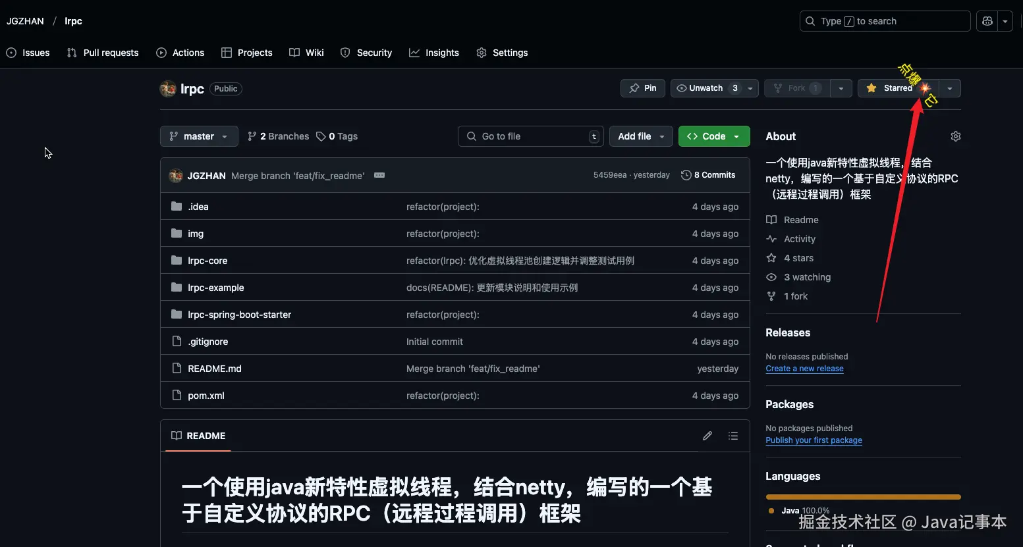View the 8 Commits history

[708, 175]
